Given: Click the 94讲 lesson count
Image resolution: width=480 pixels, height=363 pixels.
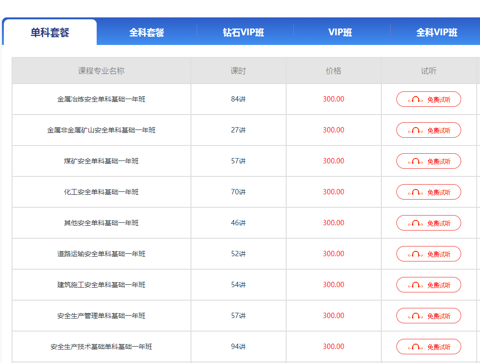Looking at the screenshot, I should coord(238,347).
